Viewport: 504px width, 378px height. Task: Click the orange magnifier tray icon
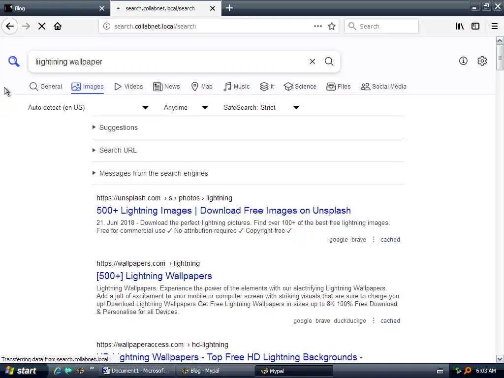tap(468, 371)
